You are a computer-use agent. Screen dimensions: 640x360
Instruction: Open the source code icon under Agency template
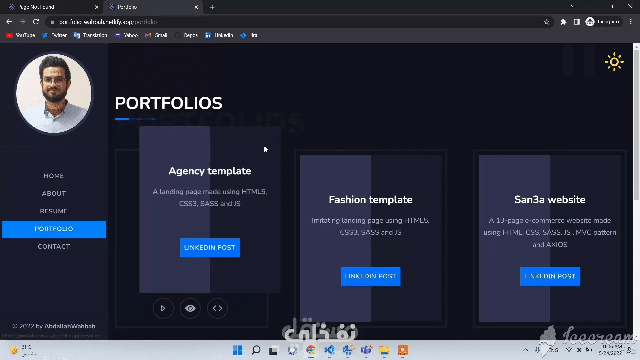pyautogui.click(x=217, y=308)
